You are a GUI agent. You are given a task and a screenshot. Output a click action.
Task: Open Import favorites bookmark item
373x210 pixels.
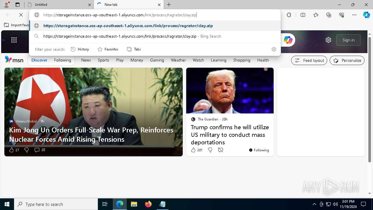17,25
